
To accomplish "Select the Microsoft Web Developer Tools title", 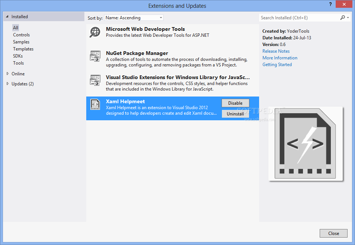I will pos(145,29).
